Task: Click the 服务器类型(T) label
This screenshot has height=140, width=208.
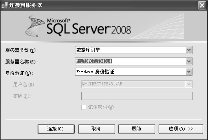Action: (21, 50)
